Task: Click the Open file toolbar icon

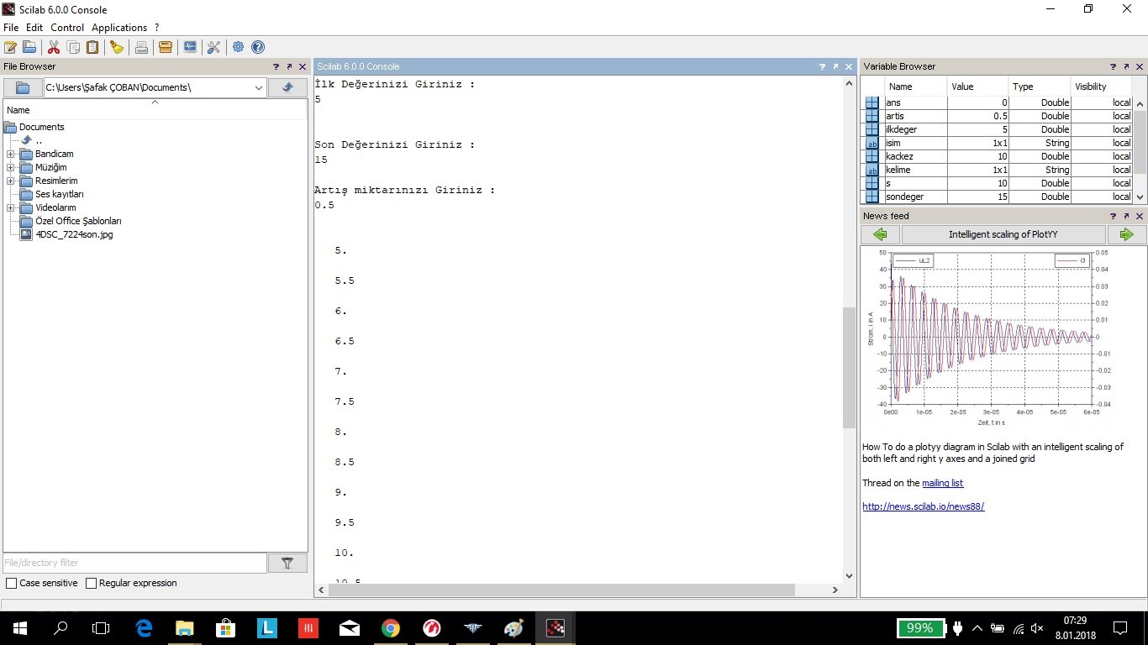Action: coord(29,47)
